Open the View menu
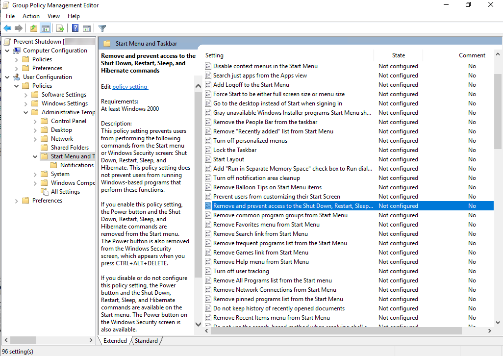The height and width of the screenshot is (356, 503). pos(53,16)
